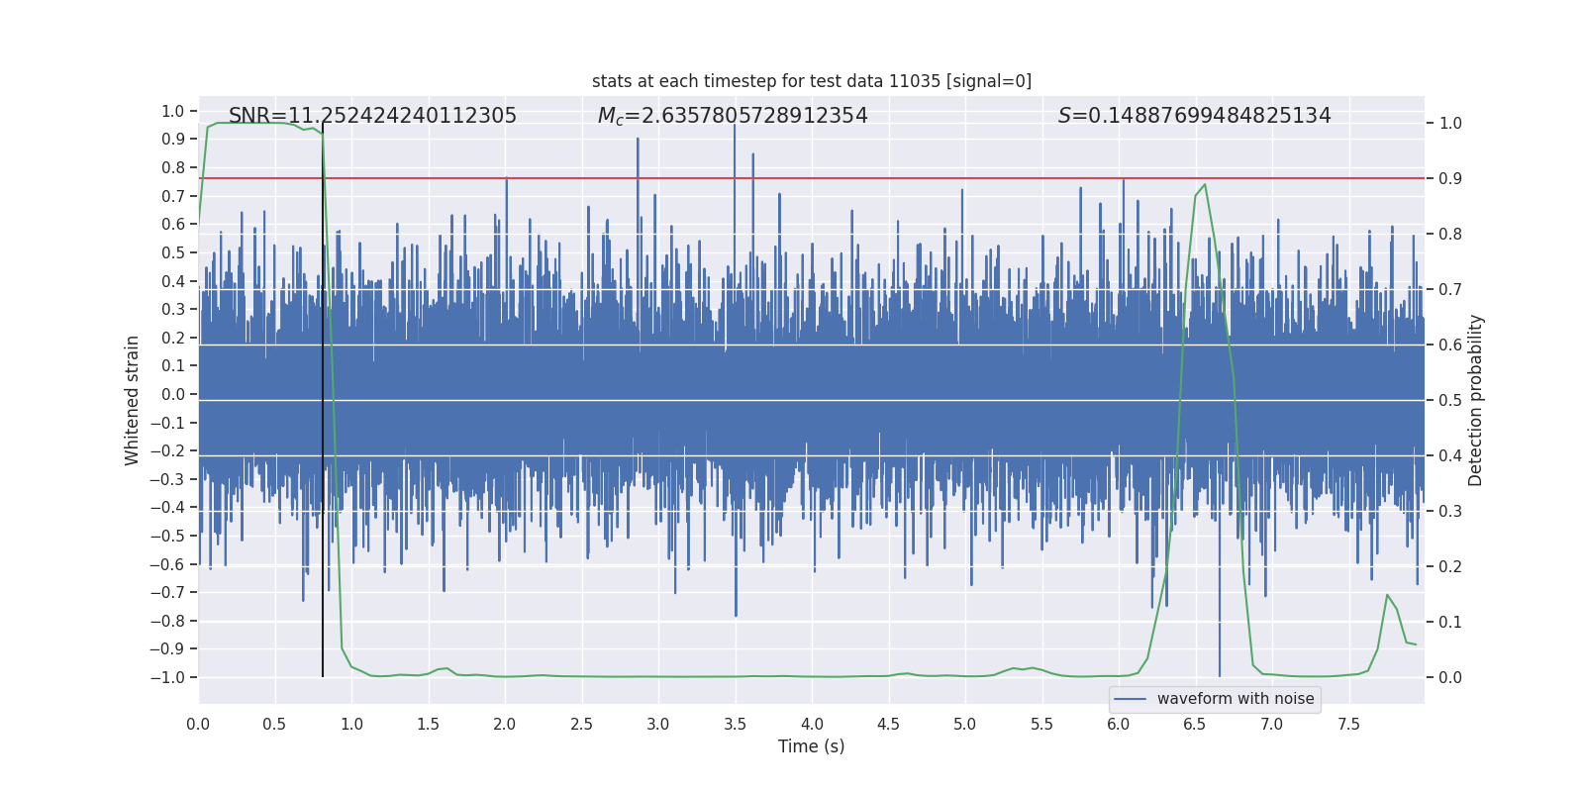Screen dimensions: 1584x792
Task: Select the 0.5 tick on the Detection probability axis
Action: (1450, 401)
